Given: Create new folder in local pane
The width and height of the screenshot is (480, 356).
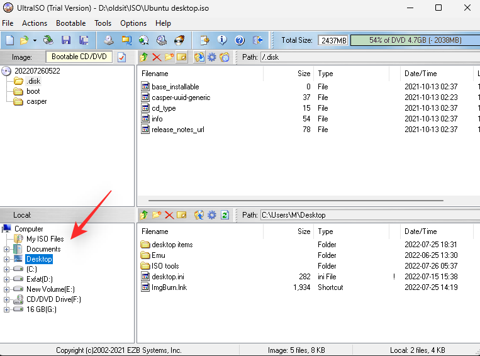Looking at the screenshot, I should (157, 215).
